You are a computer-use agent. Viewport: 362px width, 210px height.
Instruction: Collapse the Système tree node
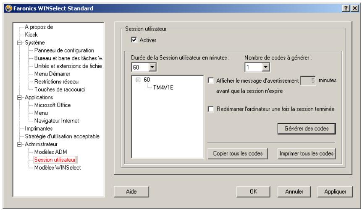[20, 43]
